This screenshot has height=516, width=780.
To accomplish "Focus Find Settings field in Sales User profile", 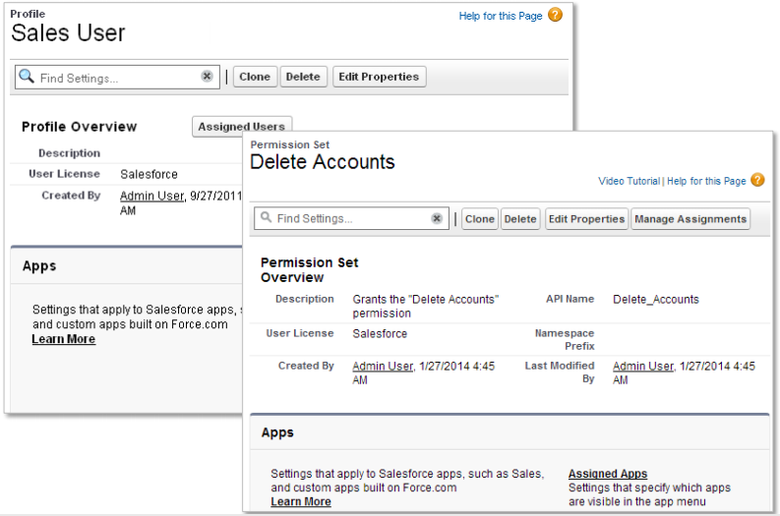I will pyautogui.click(x=116, y=77).
